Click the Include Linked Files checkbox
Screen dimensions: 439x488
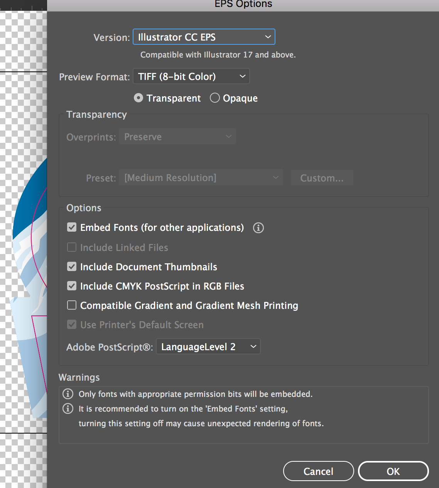pyautogui.click(x=72, y=247)
